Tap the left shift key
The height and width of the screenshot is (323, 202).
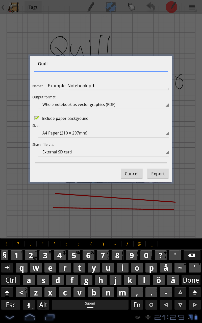pos(7,292)
